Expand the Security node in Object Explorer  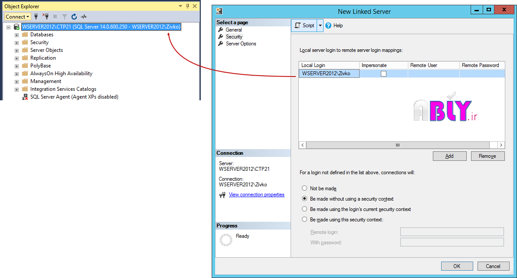pos(16,43)
